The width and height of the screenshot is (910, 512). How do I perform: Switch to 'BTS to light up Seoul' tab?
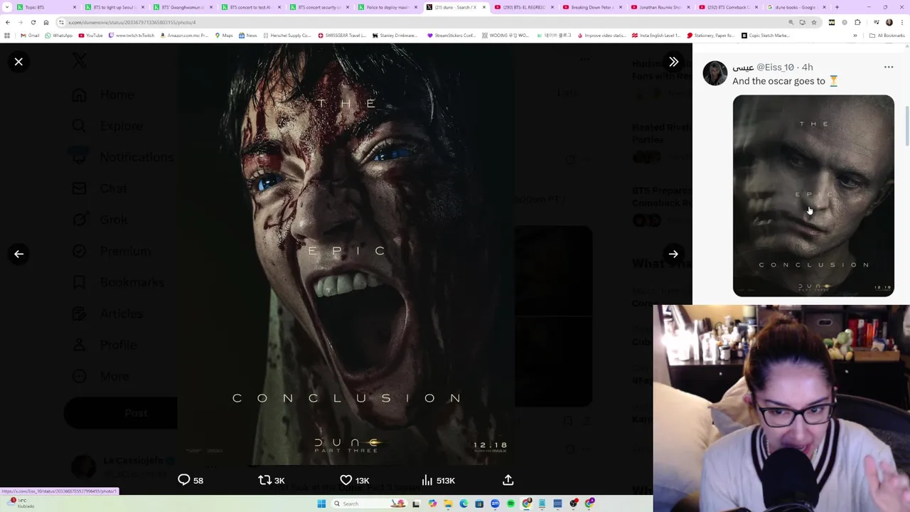tap(114, 7)
